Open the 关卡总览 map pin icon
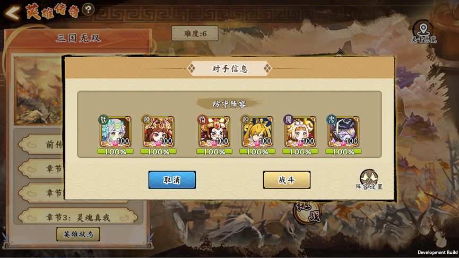459x258 pixels. [x=423, y=32]
